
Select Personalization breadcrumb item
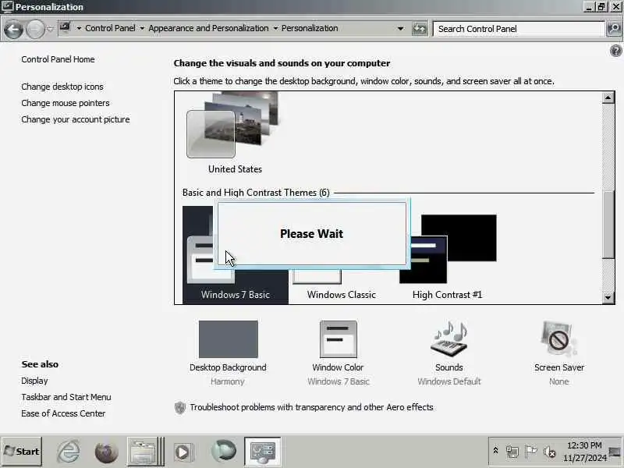(x=310, y=28)
